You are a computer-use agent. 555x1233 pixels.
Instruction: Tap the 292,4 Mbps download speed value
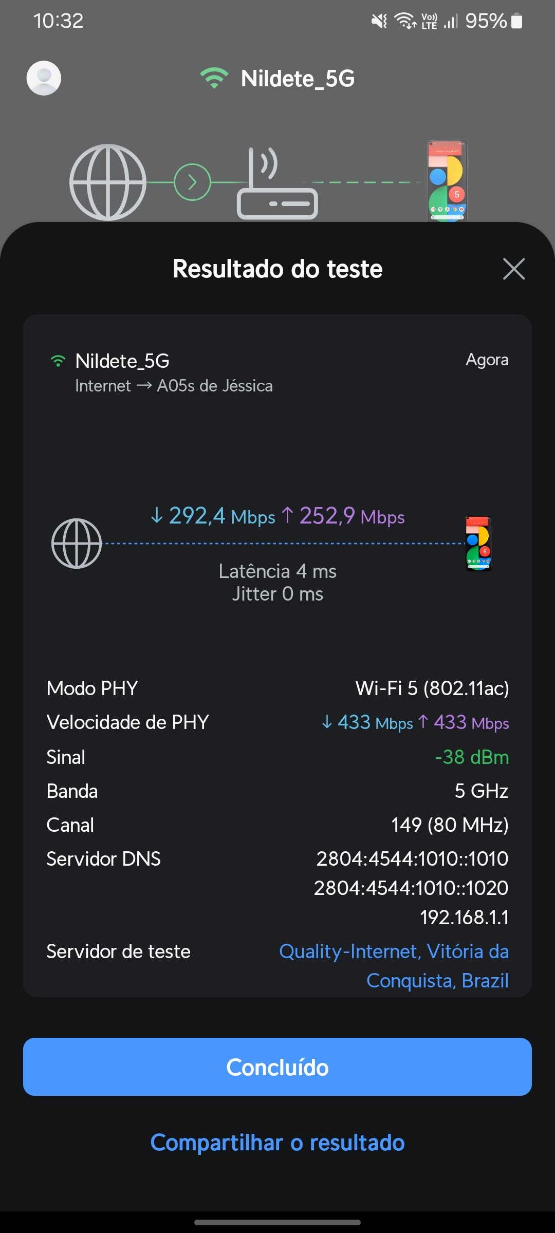(213, 516)
